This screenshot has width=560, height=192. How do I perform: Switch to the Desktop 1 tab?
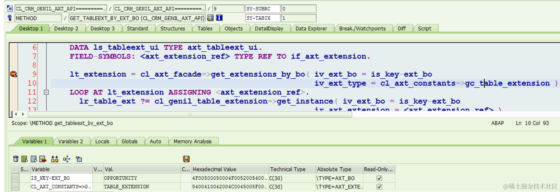click(x=31, y=28)
